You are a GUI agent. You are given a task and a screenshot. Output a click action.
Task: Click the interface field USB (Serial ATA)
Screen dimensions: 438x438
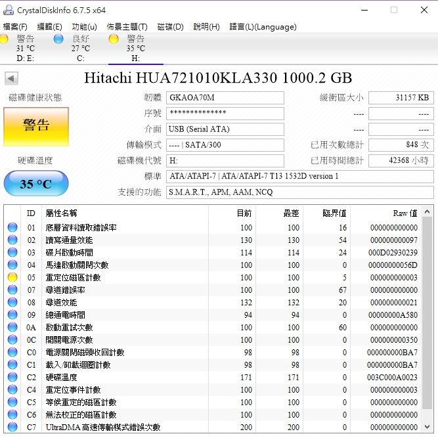[x=225, y=129]
